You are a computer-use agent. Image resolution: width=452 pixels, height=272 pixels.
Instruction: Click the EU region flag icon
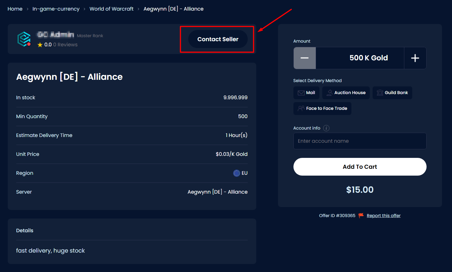(237, 173)
